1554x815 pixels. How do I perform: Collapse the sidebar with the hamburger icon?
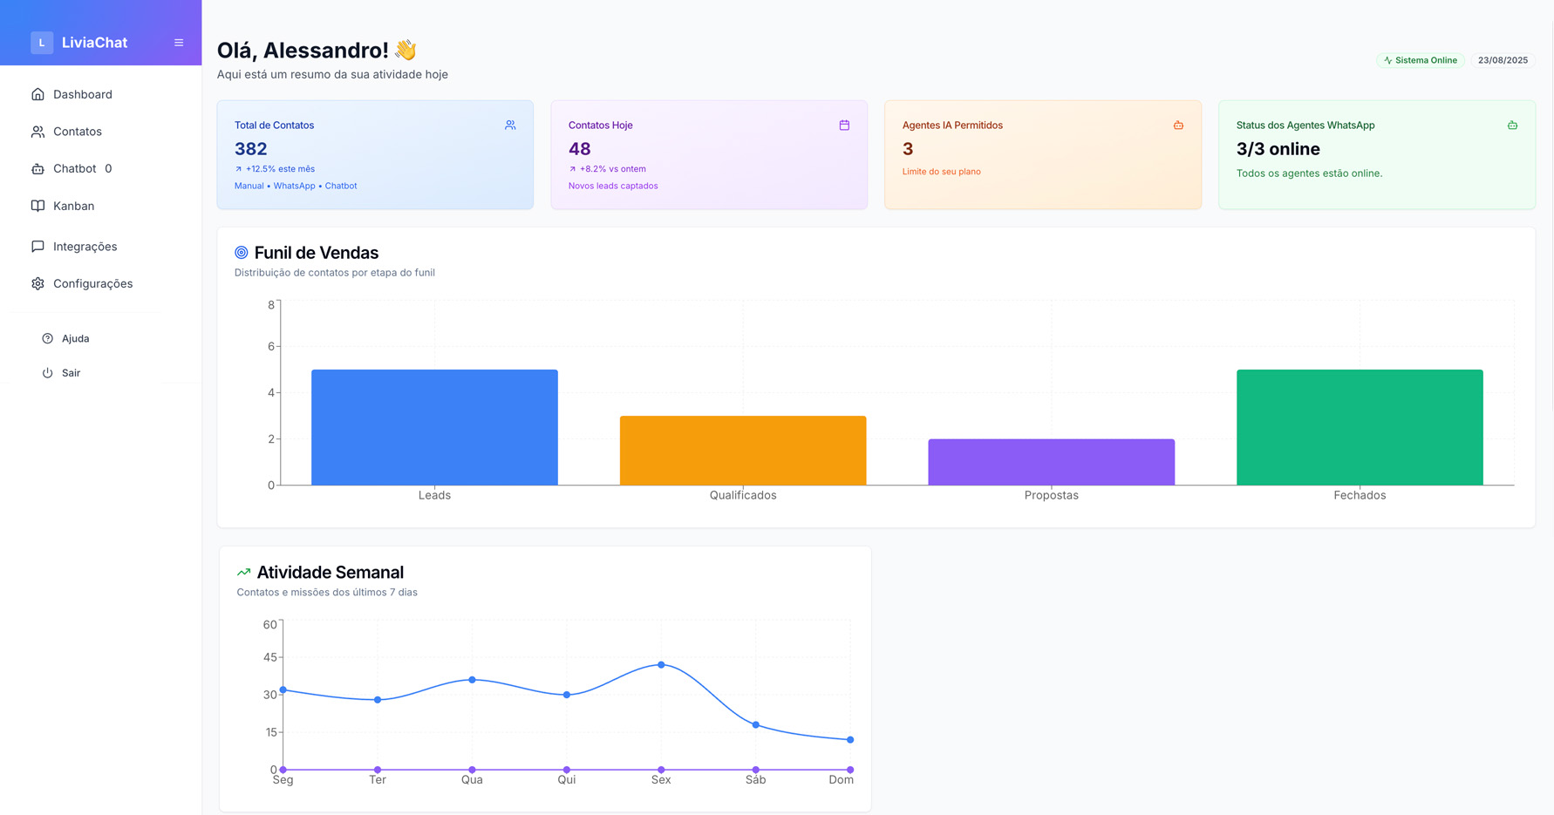click(179, 43)
